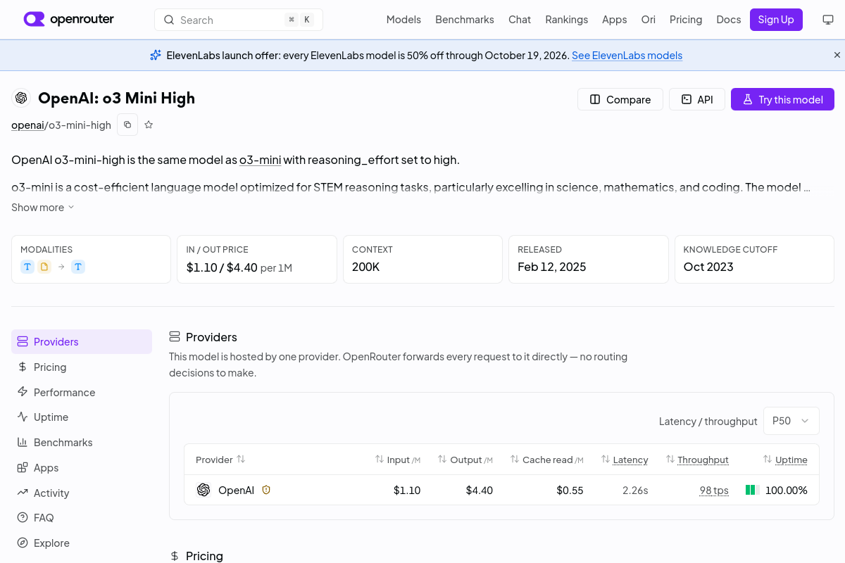
Task: Click the uptime green bar indicator
Action: pyautogui.click(x=752, y=490)
